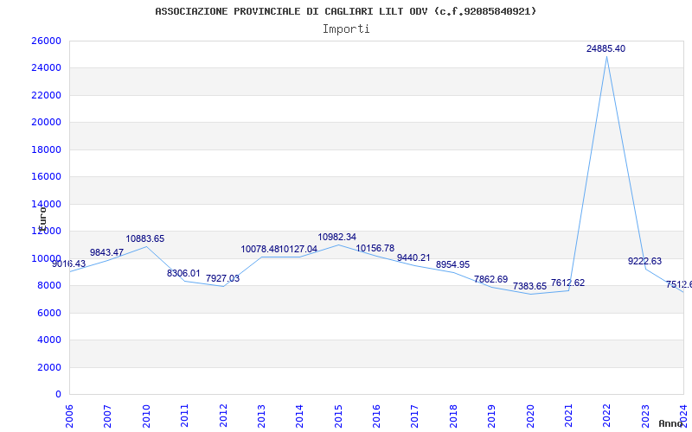This screenshot has width=692, height=432.
Task: Click the x-axis year 2019
Action: coord(491,416)
